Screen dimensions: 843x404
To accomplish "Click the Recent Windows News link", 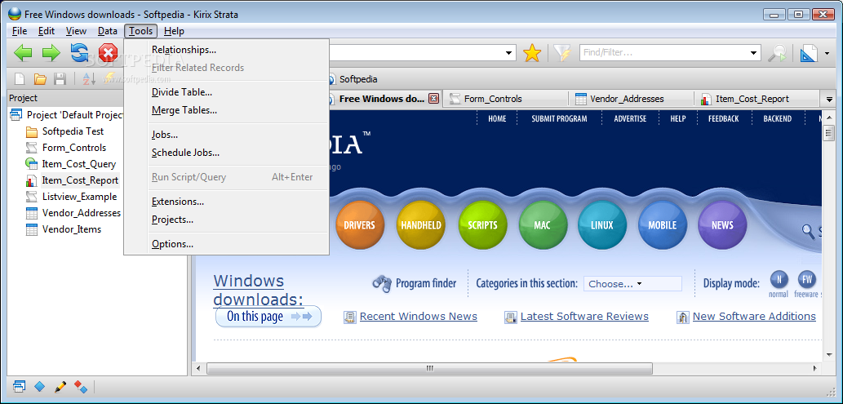I will 419,317.
